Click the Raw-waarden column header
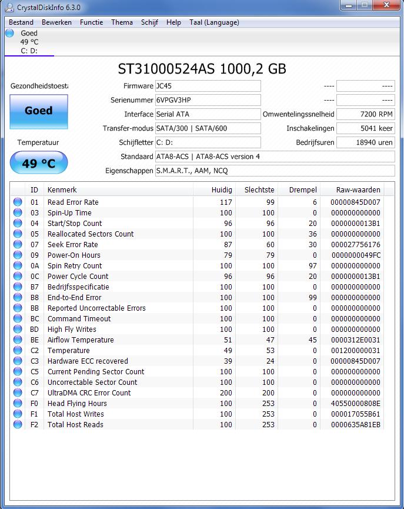 [x=352, y=189]
